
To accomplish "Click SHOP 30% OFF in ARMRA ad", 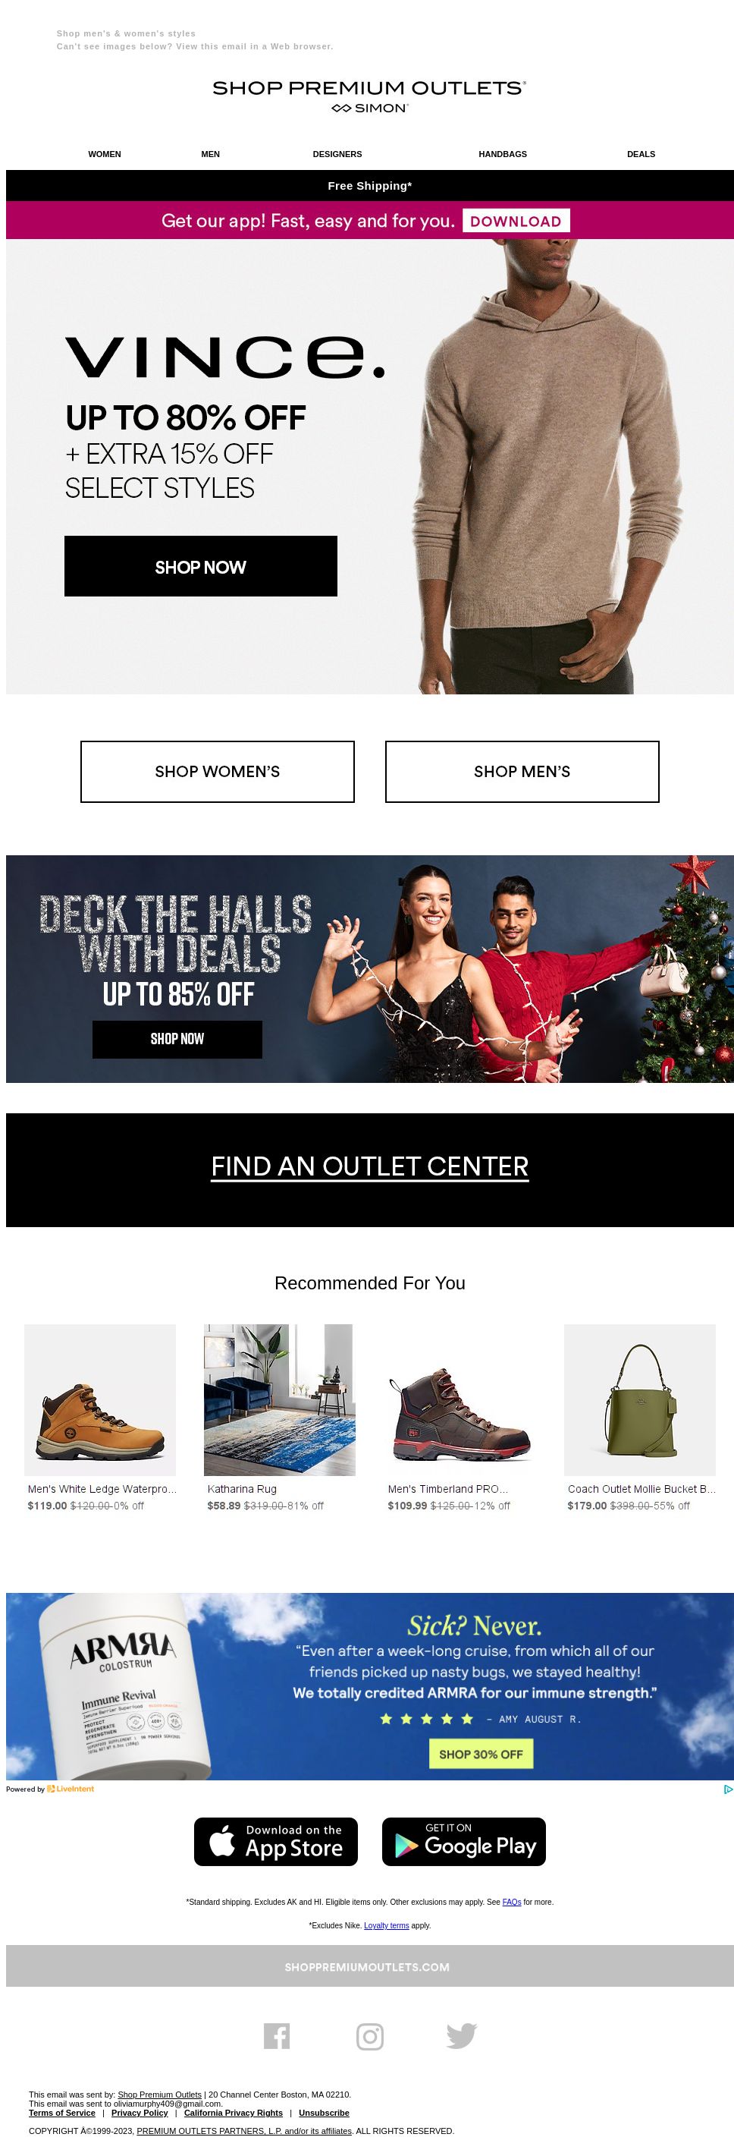I will point(481,1754).
